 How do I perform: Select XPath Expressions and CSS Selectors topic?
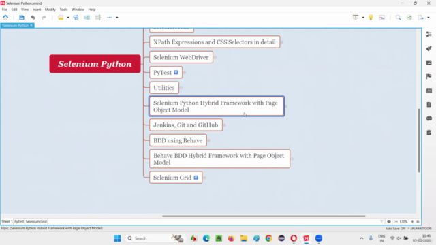215,42
